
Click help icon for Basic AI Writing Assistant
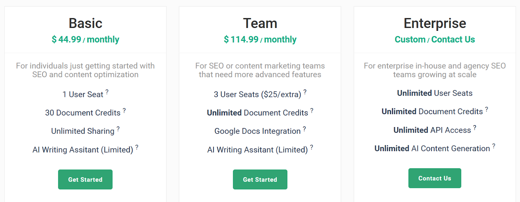137,147
